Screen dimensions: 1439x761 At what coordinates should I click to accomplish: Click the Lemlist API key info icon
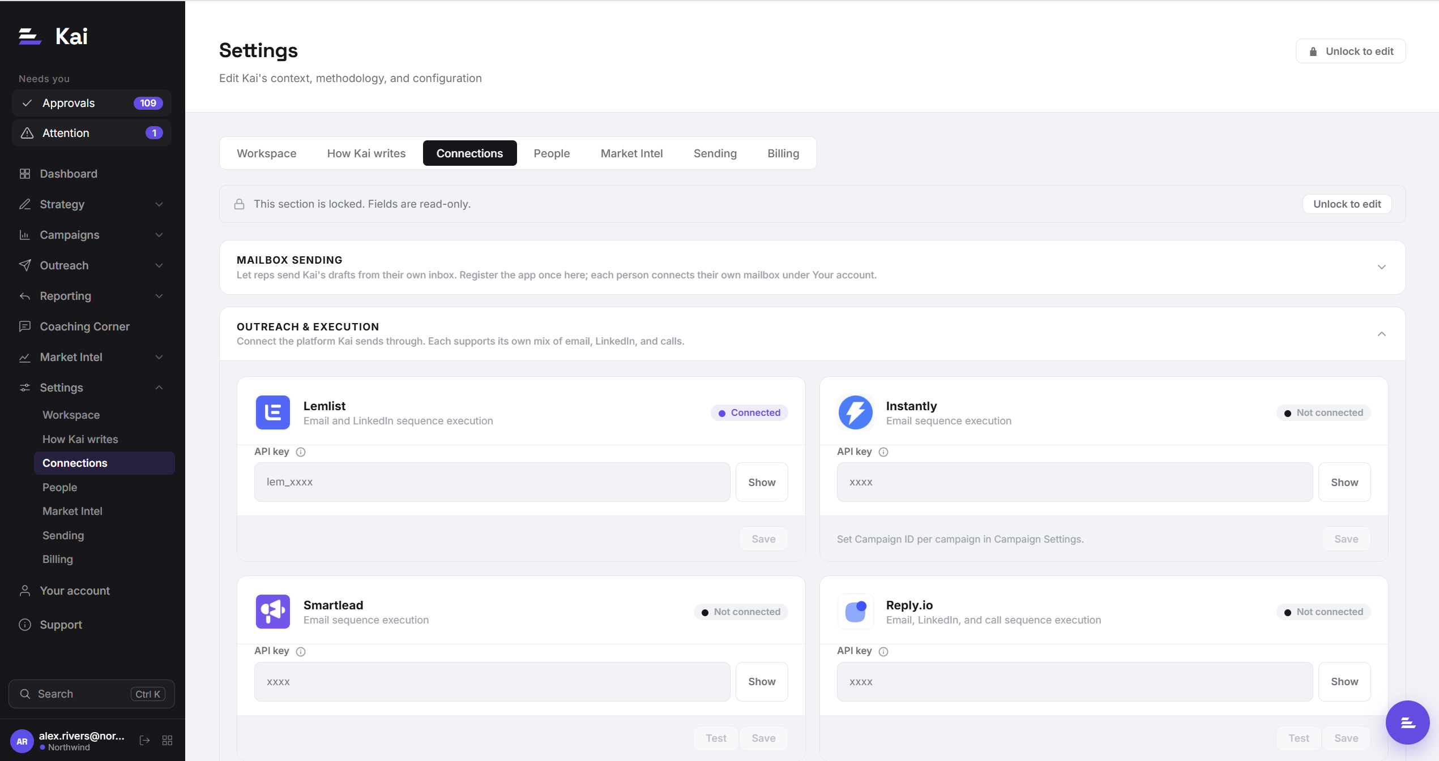pyautogui.click(x=301, y=452)
